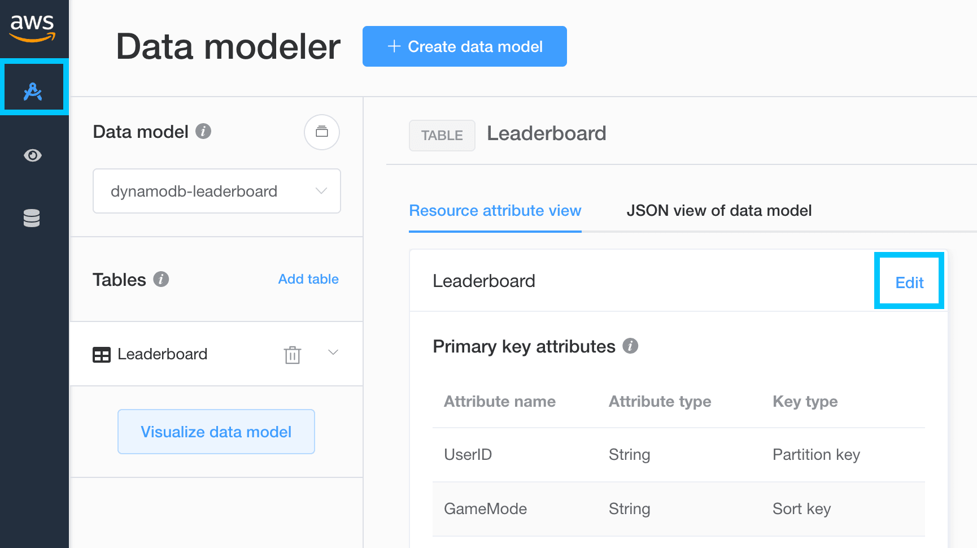Screen dimensions: 977x548
Task: Select the Leaderboard table in Tables list
Action: [163, 354]
